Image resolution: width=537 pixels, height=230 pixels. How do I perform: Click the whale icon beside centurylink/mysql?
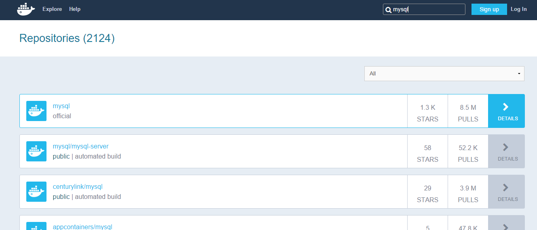click(36, 192)
